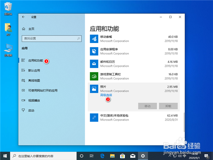Close the Settings window
Screen dimensions: 213x160
pyautogui.click(x=180, y=17)
